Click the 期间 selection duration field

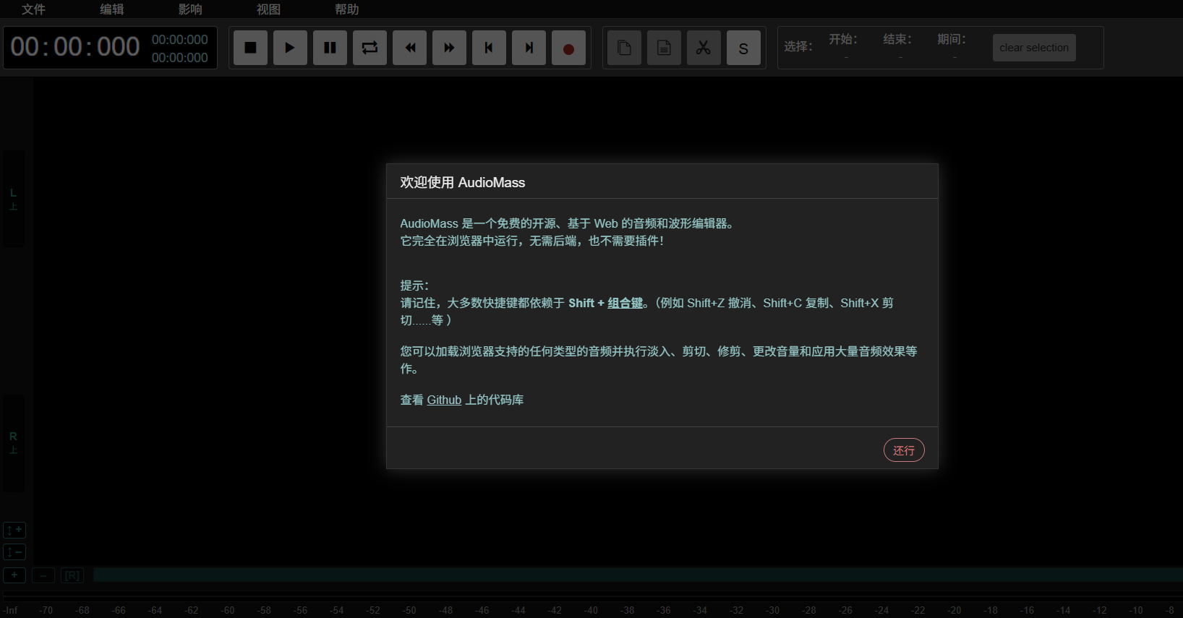952,48
